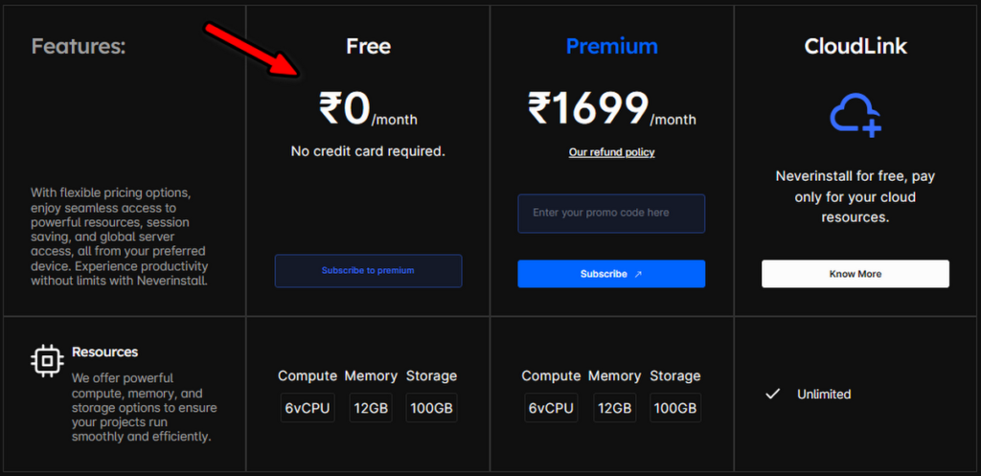Click the ₹1699 per month price

click(611, 109)
